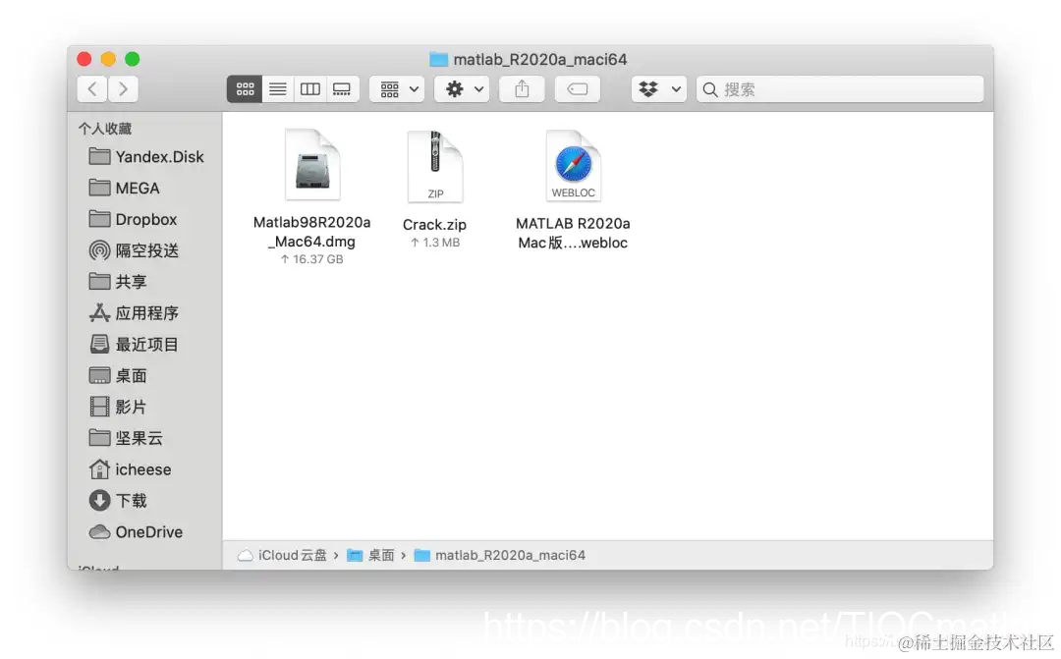1061x659 pixels.
Task: Switch to column view
Action: (309, 88)
